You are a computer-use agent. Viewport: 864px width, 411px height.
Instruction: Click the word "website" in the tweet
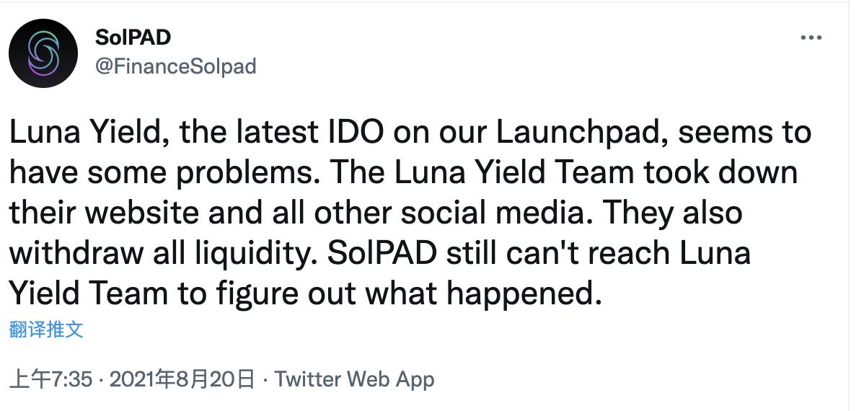coord(149,214)
